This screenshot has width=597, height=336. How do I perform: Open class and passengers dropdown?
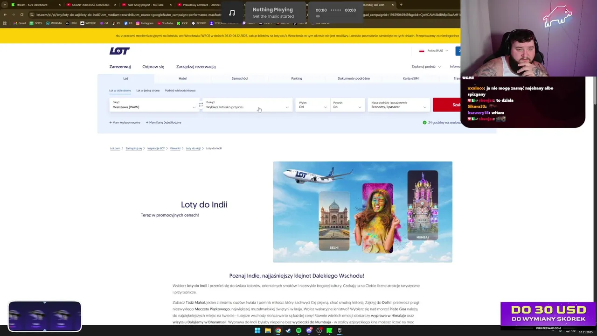pyautogui.click(x=399, y=105)
